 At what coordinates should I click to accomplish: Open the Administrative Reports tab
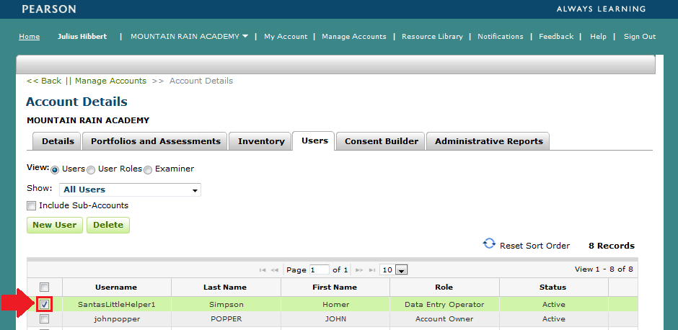point(488,141)
